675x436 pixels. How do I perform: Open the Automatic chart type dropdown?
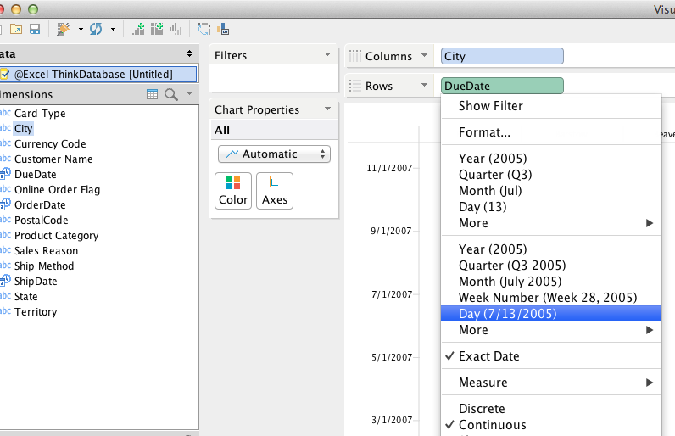274,154
